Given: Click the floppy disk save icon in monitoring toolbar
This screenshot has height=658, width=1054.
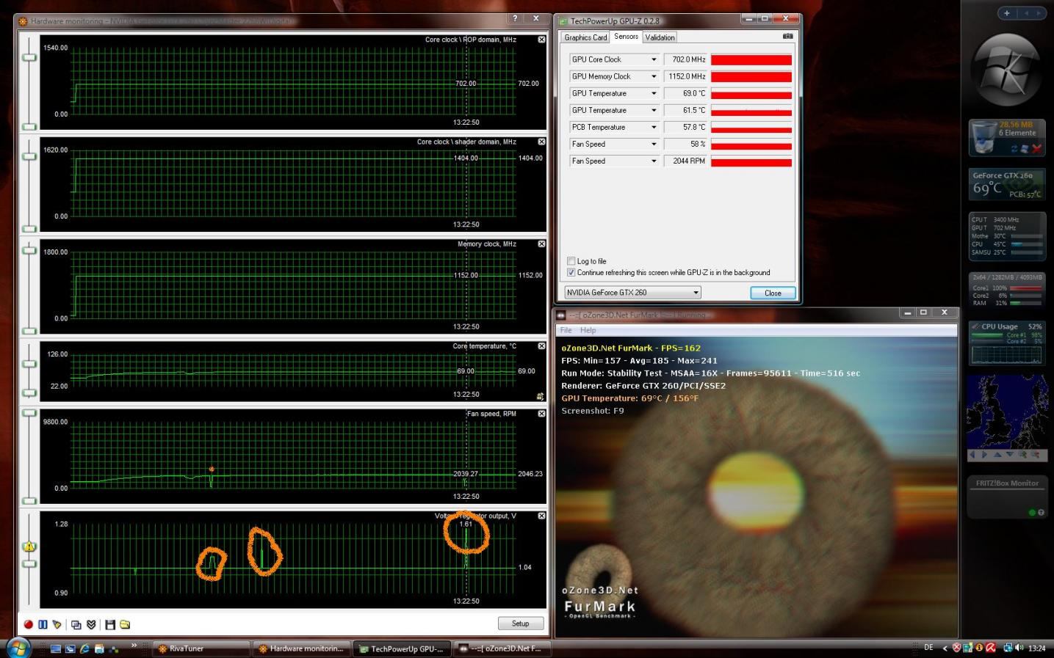Looking at the screenshot, I should (x=110, y=624).
